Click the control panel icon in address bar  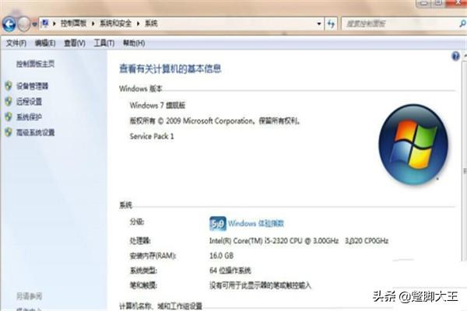tap(45, 23)
